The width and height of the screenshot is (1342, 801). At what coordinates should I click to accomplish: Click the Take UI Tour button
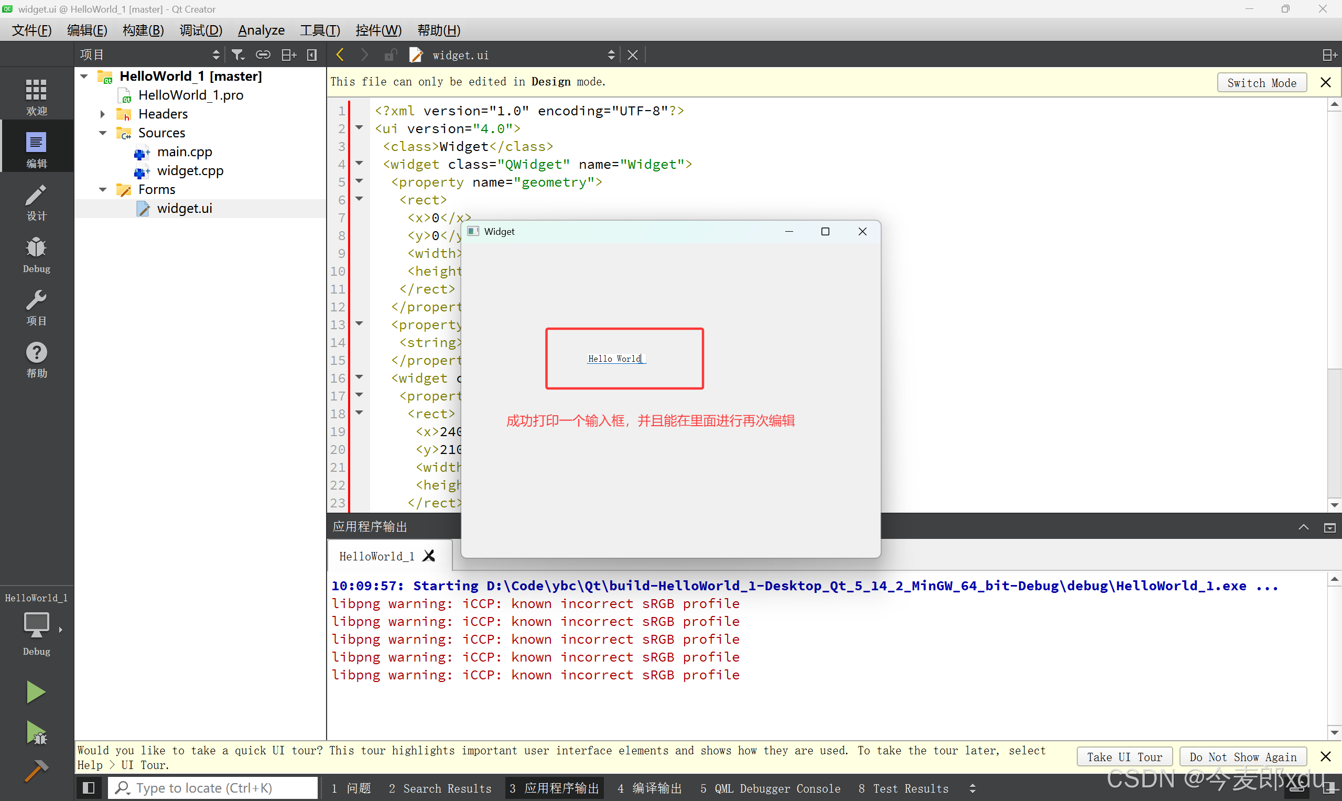1124,757
